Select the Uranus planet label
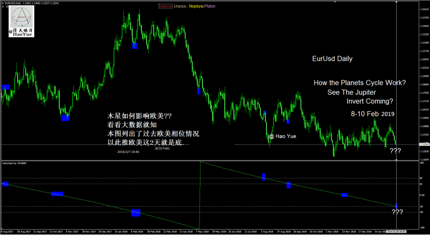The image size is (430, 235). click(x=180, y=6)
